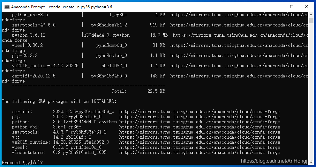Click the '1.1 MB' size value
Viewport: 316px width, 167px height.
pos(158,55)
